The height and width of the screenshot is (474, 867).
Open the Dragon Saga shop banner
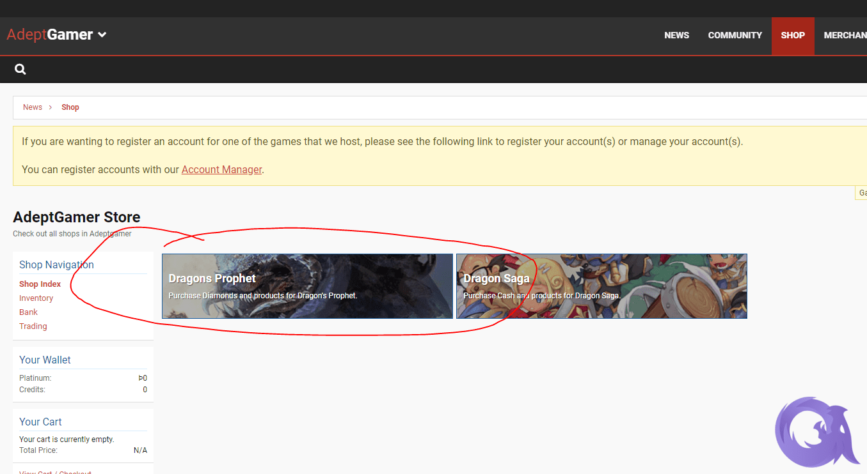(601, 286)
